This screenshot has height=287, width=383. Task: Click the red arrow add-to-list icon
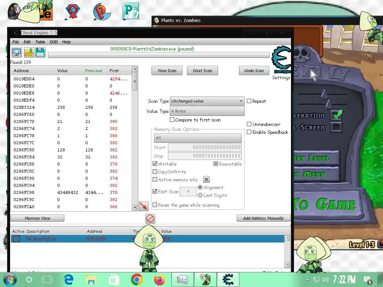click(143, 206)
